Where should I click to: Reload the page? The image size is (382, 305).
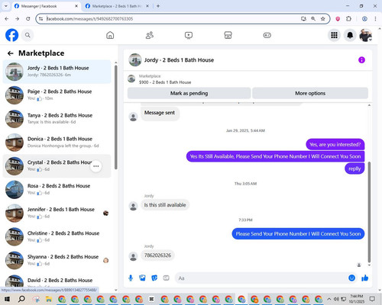click(x=28, y=19)
